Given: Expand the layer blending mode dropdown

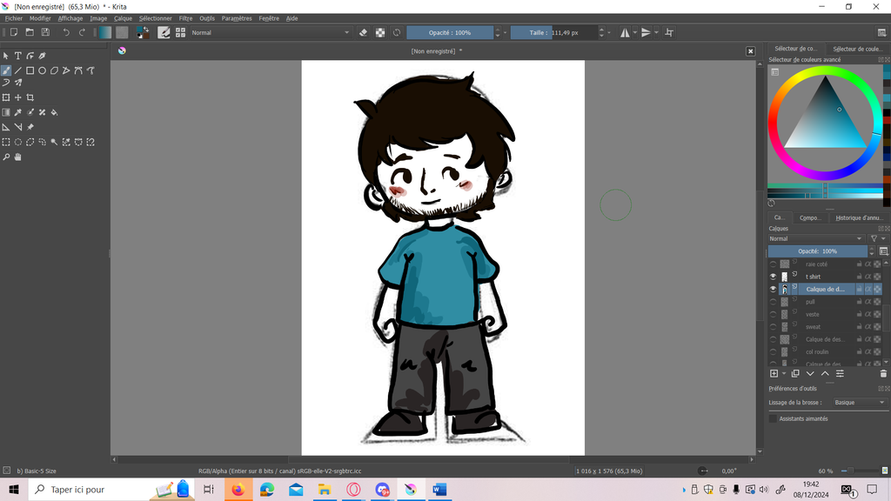Looking at the screenshot, I should tap(815, 238).
